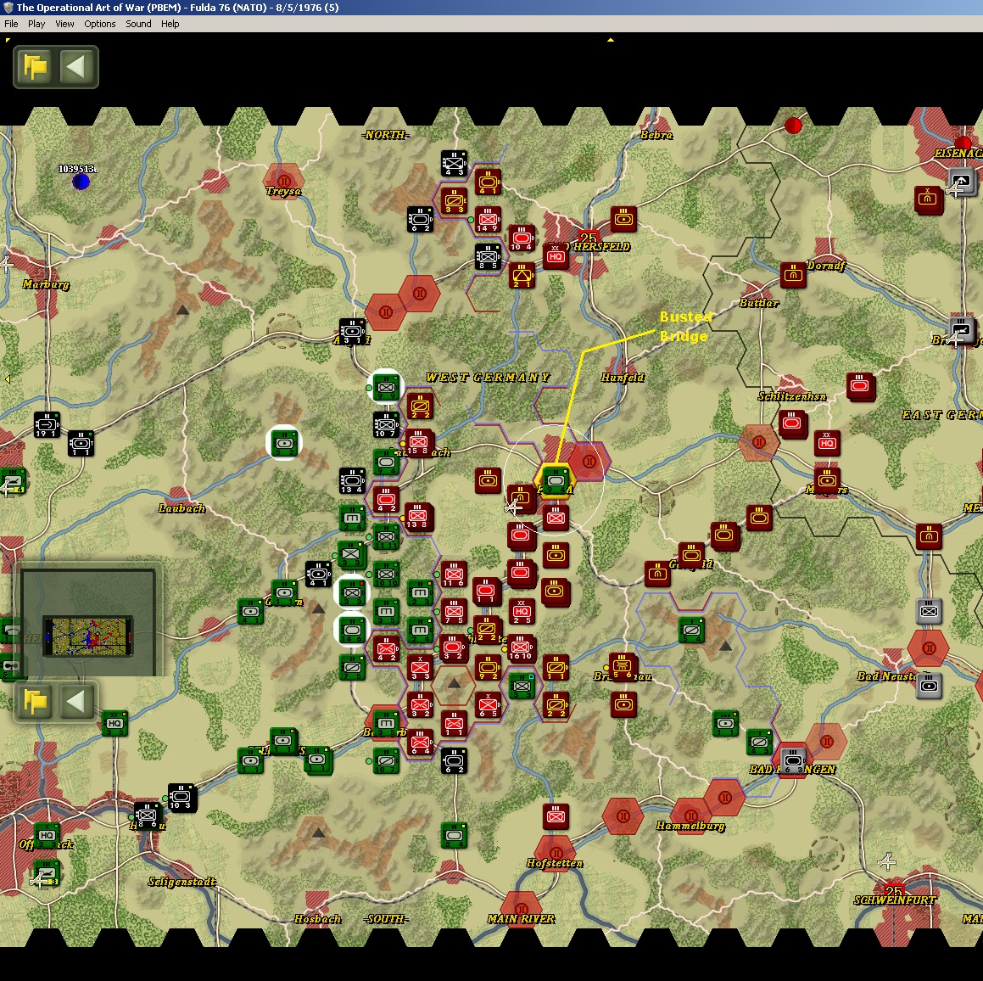Click the upper left-arrow button

click(x=75, y=66)
